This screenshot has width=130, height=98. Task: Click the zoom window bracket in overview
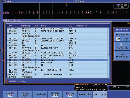pos(46,11)
